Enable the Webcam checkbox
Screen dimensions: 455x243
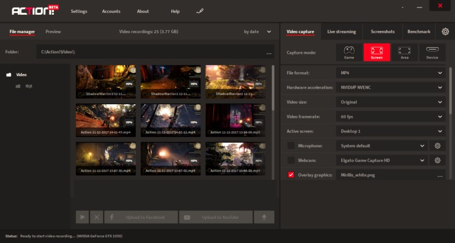coord(291,160)
